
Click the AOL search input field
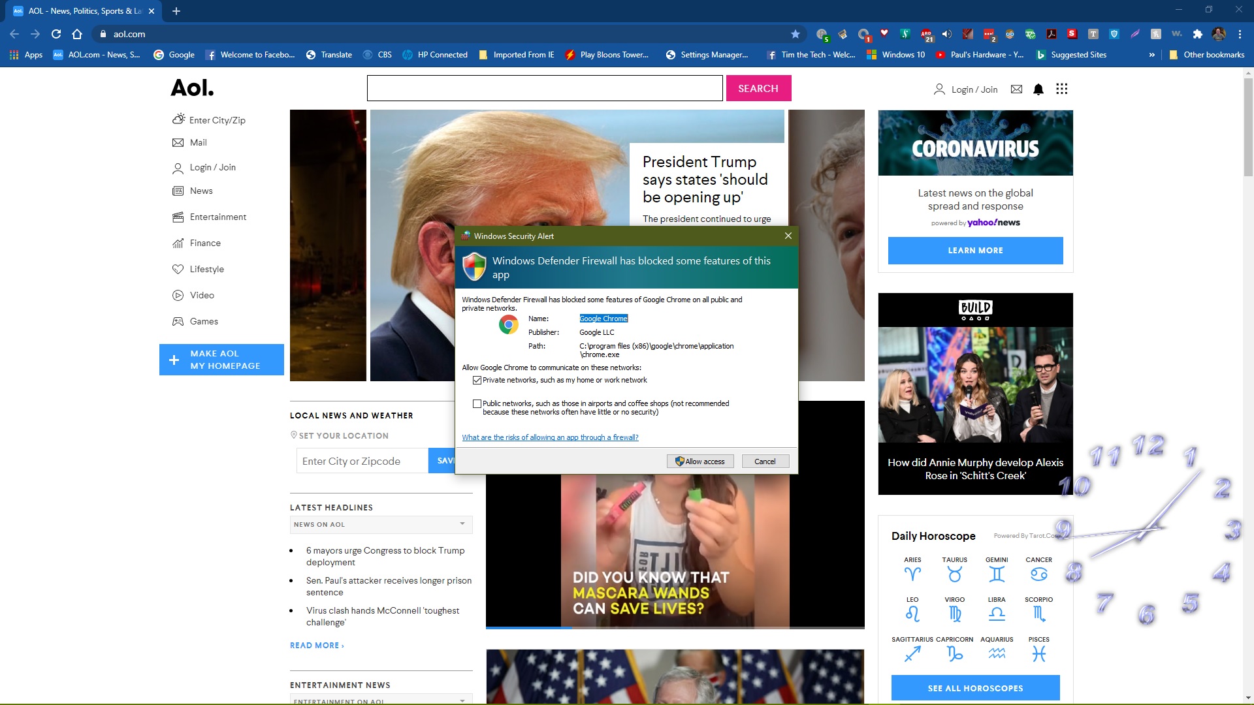pyautogui.click(x=545, y=88)
